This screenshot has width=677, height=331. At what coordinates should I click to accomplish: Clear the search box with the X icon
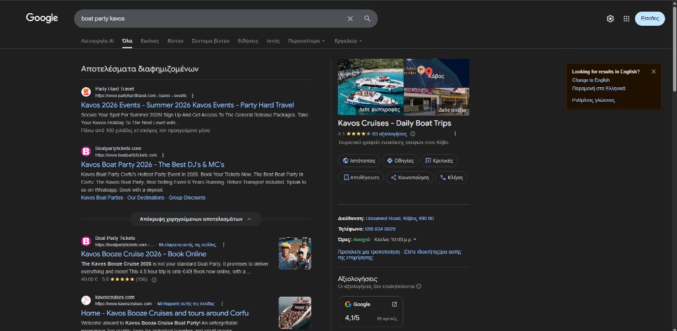350,18
